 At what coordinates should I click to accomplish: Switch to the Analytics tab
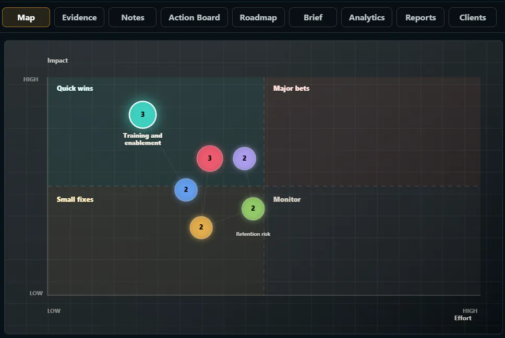[x=367, y=17]
